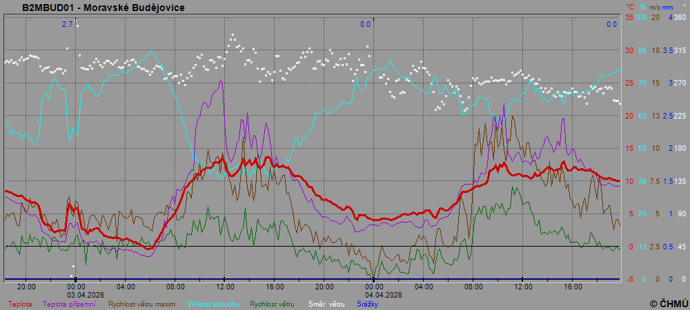Click the red 35 temperature axis value

(629, 17)
